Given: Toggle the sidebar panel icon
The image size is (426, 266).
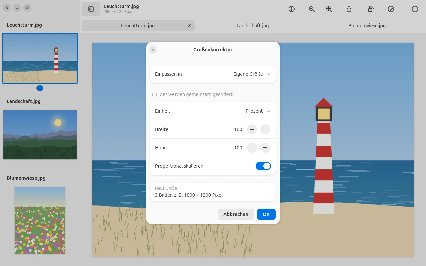Looking at the screenshot, I should (91, 9).
